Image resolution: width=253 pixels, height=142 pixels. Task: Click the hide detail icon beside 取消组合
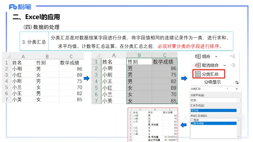point(232,65)
